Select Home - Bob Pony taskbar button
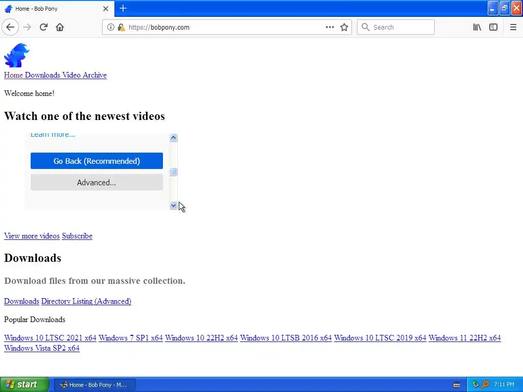523x392 pixels. (94, 385)
